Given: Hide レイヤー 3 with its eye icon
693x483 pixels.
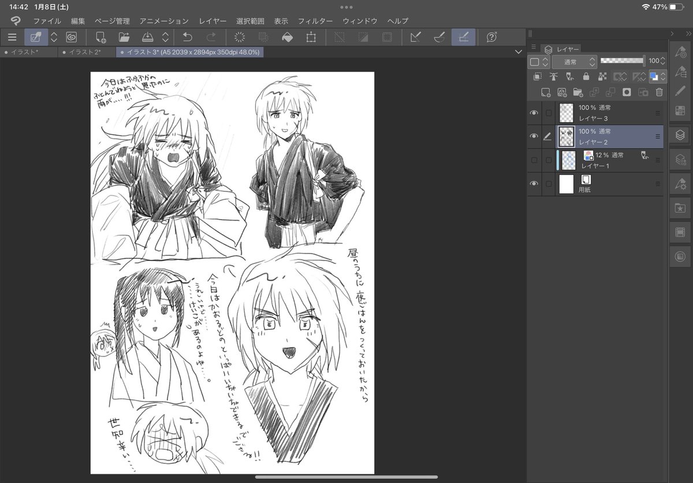Looking at the screenshot, I should pos(534,113).
